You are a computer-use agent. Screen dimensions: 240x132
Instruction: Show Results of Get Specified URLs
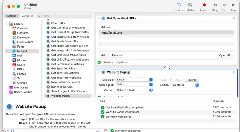click(x=108, y=63)
